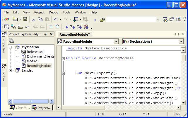This screenshot has width=188, height=118.
Task: Close the Project Explorer panel
Action: coord(51,34)
